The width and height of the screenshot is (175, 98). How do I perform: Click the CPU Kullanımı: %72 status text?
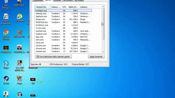tap(58, 64)
